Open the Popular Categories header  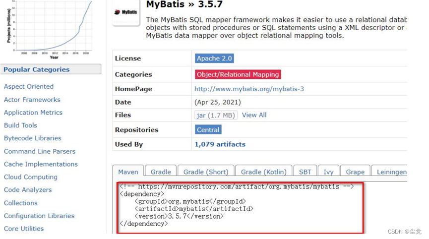click(x=37, y=69)
